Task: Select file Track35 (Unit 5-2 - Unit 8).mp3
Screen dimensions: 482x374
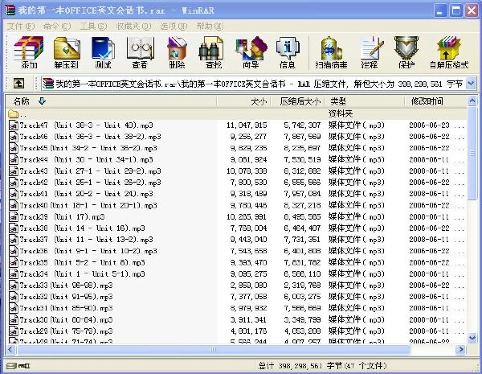Action: coord(77,262)
